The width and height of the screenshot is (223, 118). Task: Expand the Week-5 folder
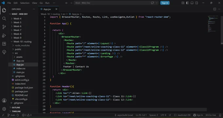click(x=17, y=23)
